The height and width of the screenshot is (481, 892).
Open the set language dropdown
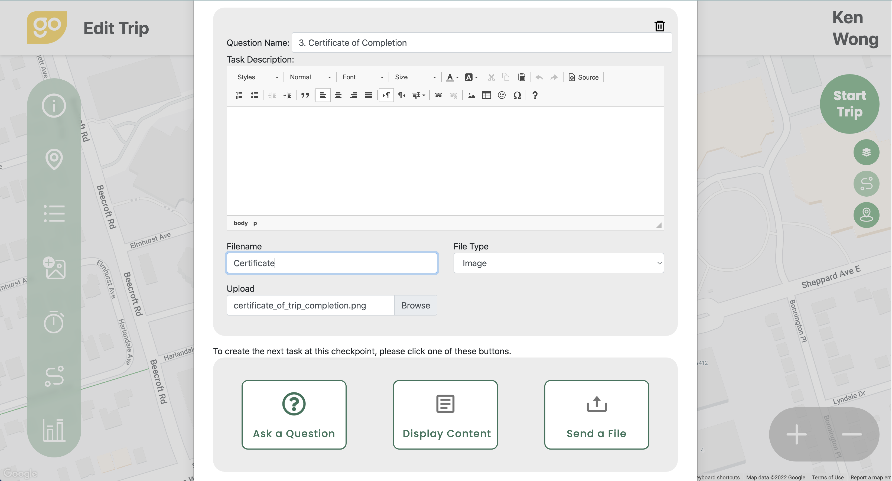pos(419,95)
